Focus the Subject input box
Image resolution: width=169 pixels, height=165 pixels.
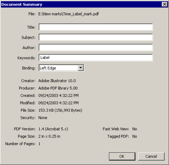click(96, 37)
